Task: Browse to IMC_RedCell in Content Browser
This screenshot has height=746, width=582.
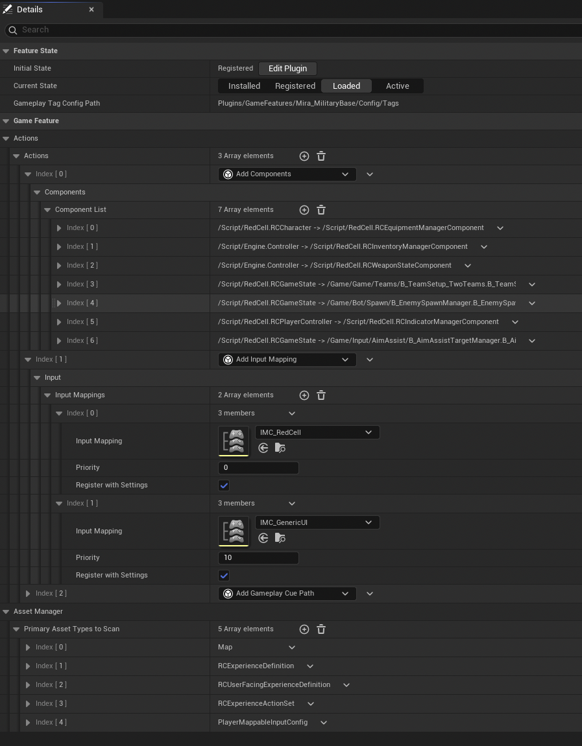Action: [x=280, y=448]
